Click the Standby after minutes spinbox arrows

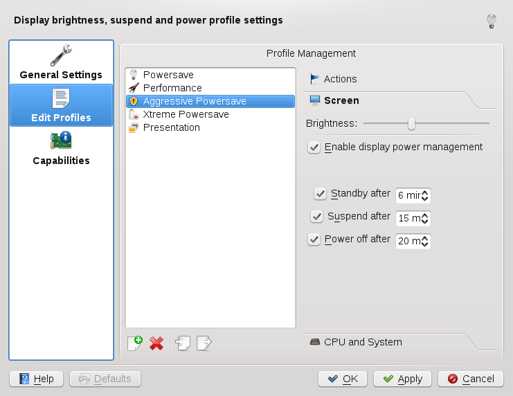(425, 196)
